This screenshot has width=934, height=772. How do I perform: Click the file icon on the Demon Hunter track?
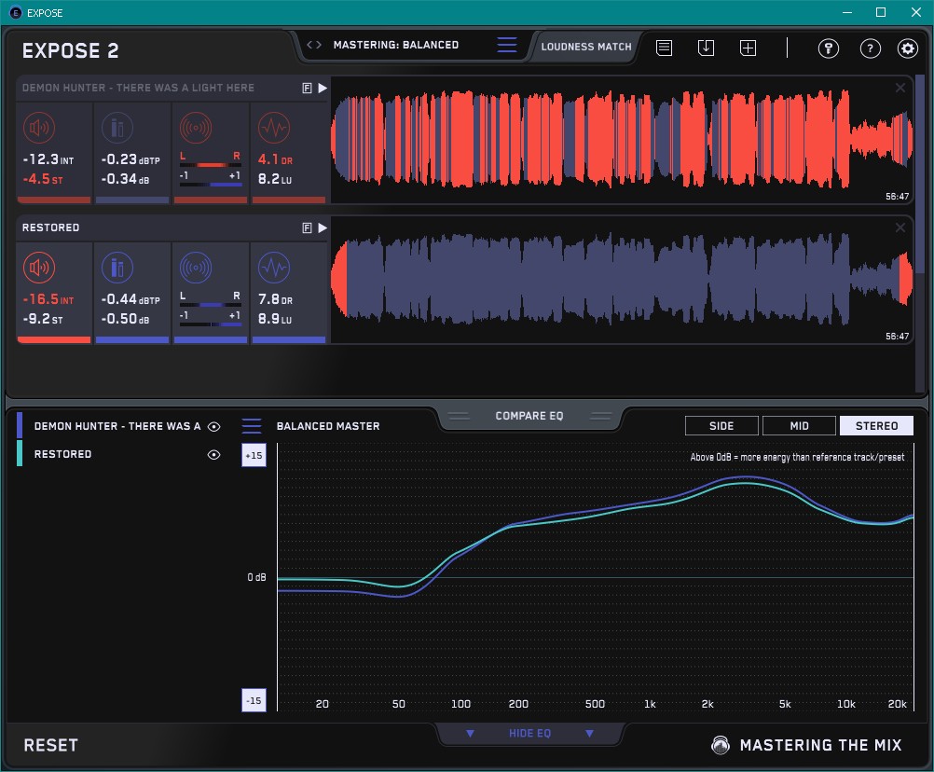(x=307, y=89)
